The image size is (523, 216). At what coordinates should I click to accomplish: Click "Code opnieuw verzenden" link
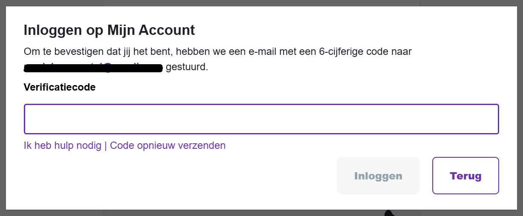pyautogui.click(x=168, y=145)
